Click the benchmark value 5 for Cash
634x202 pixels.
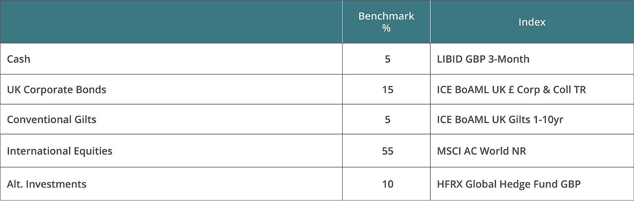pyautogui.click(x=387, y=59)
